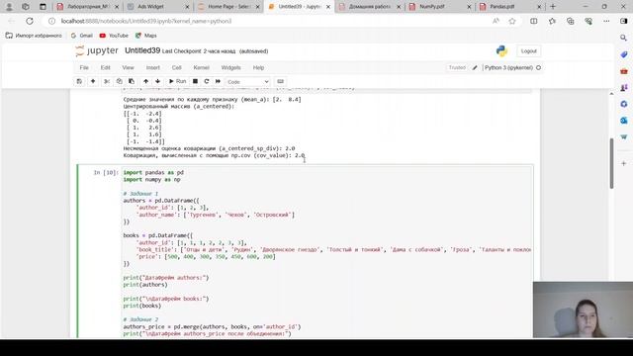Restart kernel and run all cells

click(x=218, y=81)
